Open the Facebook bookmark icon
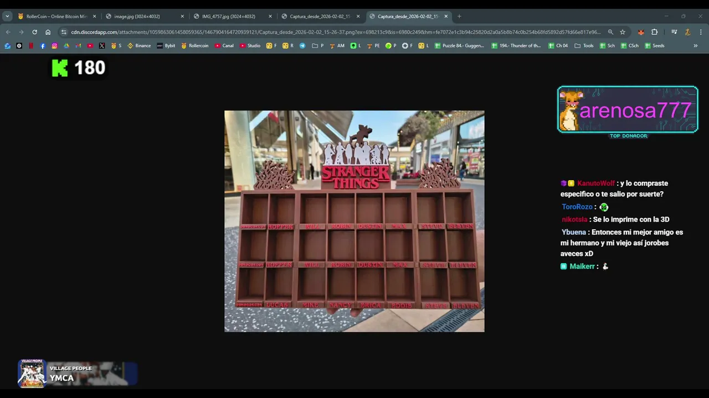709x398 pixels. point(43,46)
